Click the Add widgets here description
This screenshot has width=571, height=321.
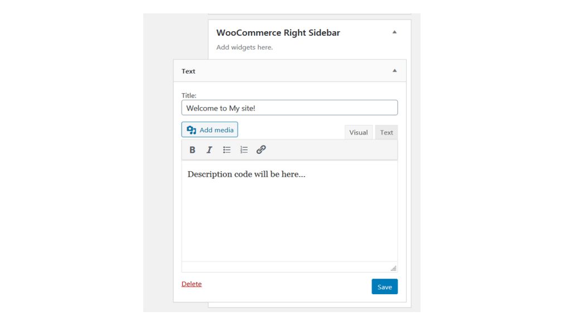coord(244,47)
